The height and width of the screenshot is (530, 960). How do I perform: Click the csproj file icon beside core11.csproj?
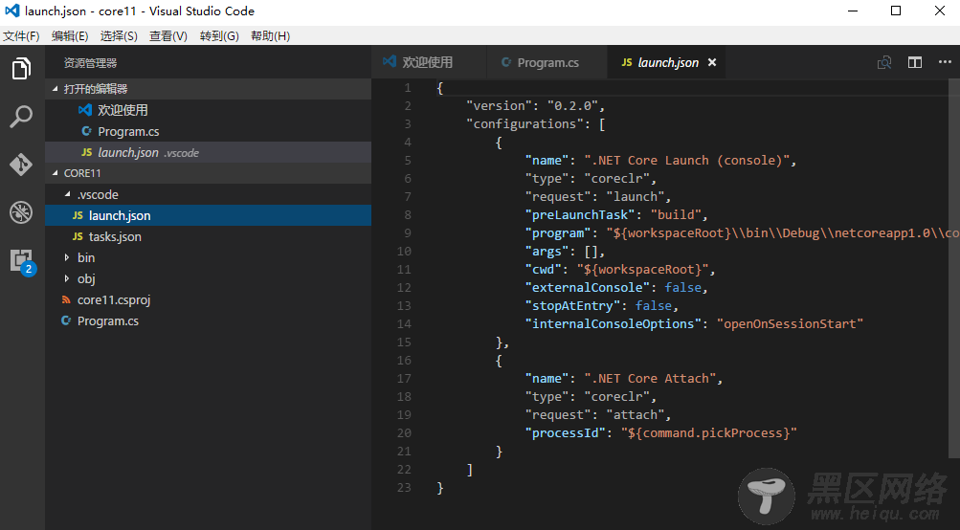[x=66, y=299]
